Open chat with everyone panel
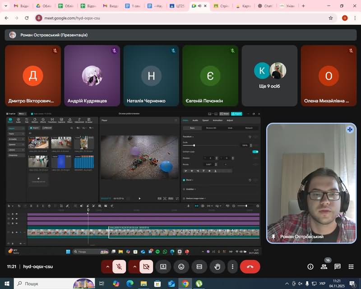Image resolution: width=361 pixels, height=289 pixels. [x=337, y=266]
